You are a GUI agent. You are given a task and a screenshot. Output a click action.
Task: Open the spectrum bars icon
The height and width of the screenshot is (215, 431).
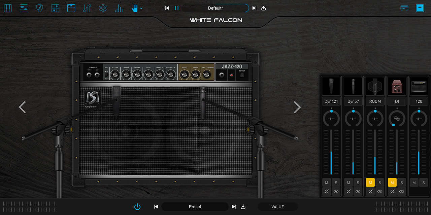coord(119,8)
